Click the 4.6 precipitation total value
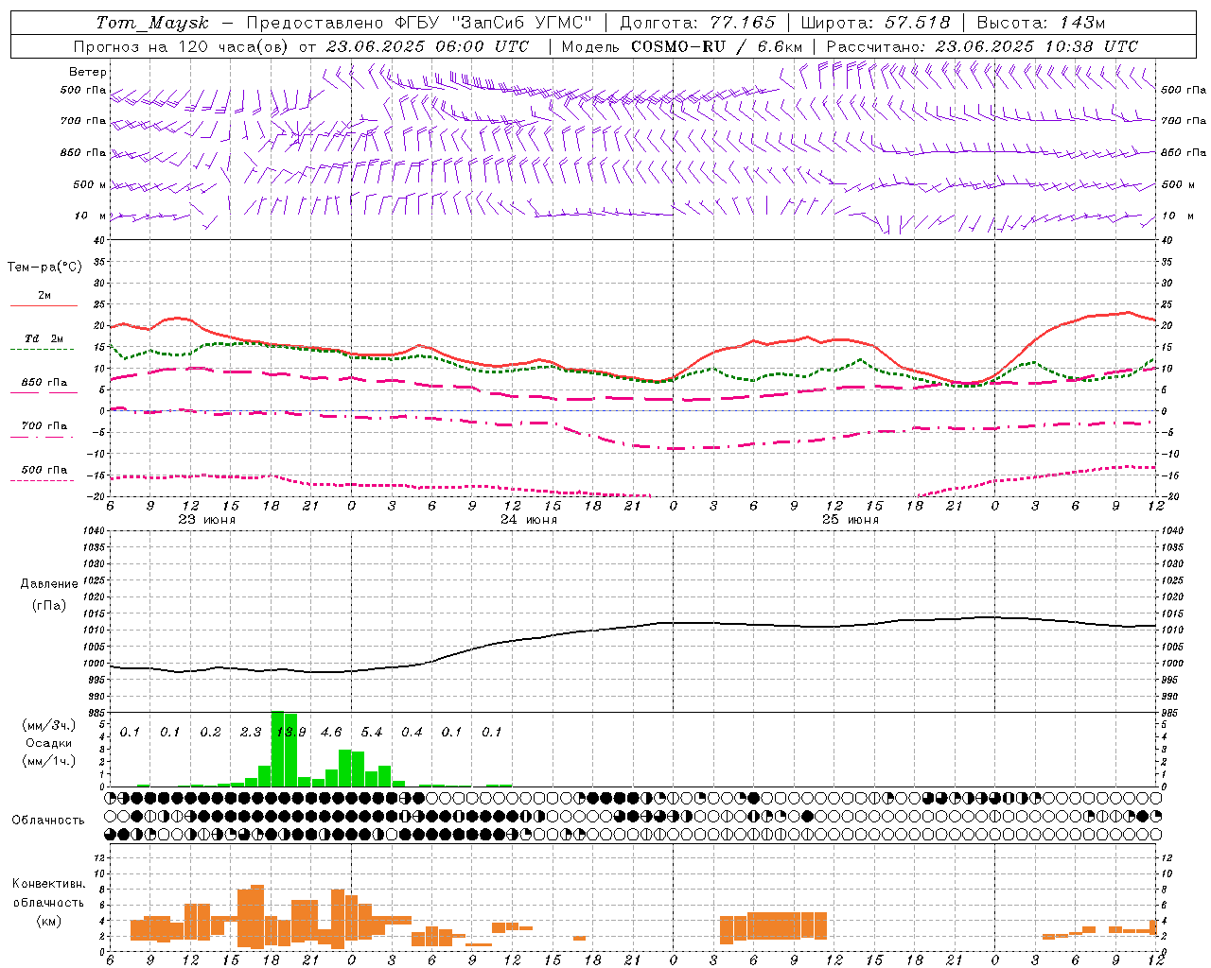 [331, 732]
